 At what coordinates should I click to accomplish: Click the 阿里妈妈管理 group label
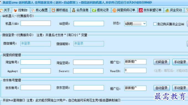[12, 55]
